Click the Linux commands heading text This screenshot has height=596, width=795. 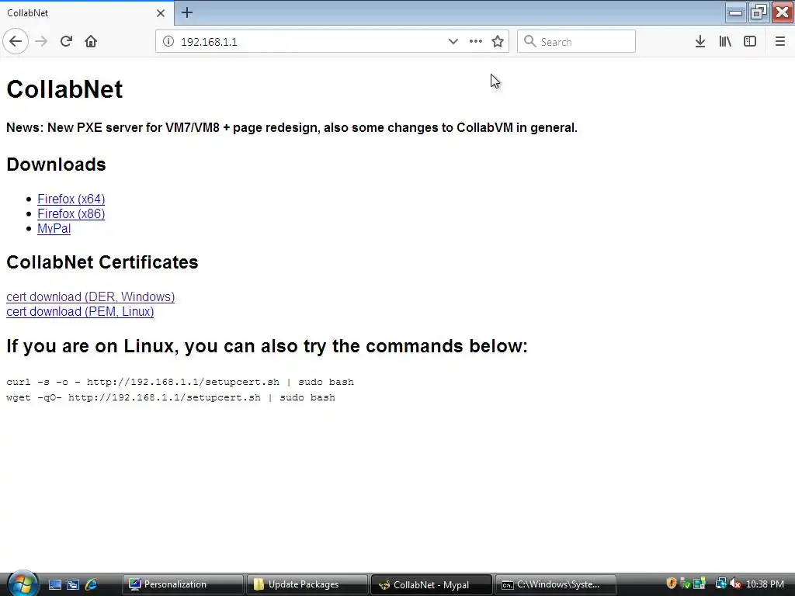coord(267,346)
